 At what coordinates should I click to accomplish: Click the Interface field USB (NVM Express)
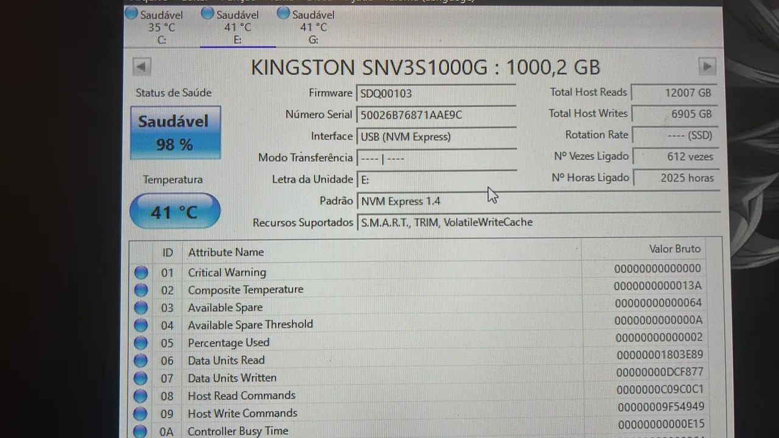[x=437, y=136]
